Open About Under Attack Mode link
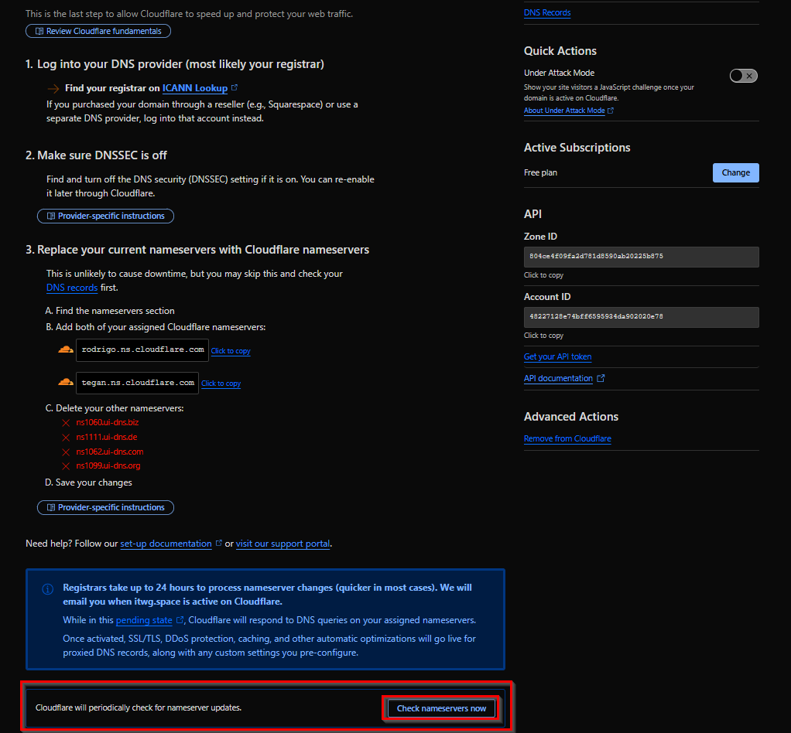This screenshot has width=791, height=733. pyautogui.click(x=564, y=111)
